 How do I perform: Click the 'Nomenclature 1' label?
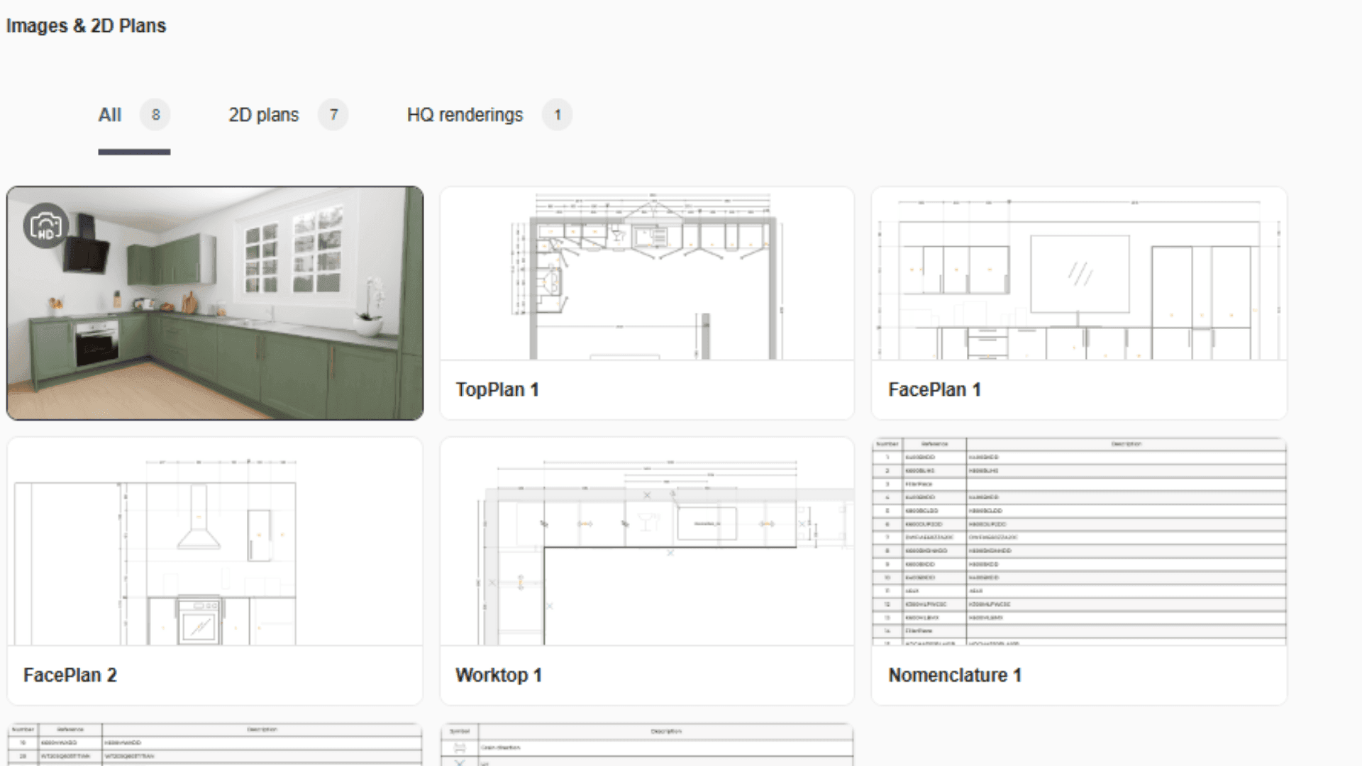955,675
